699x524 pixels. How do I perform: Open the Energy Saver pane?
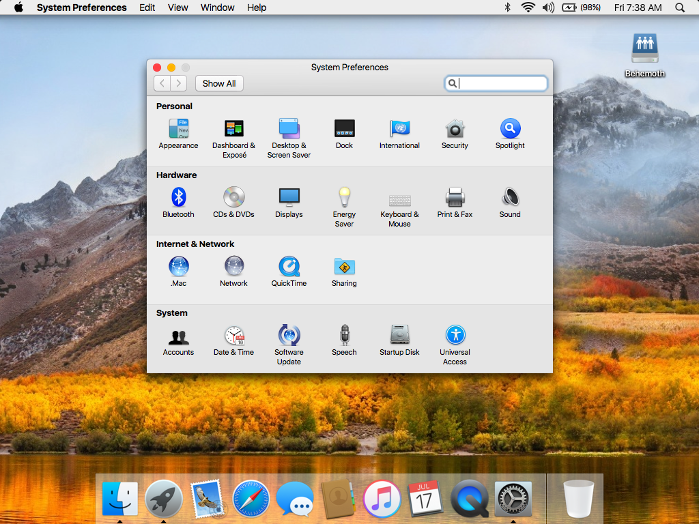344,198
